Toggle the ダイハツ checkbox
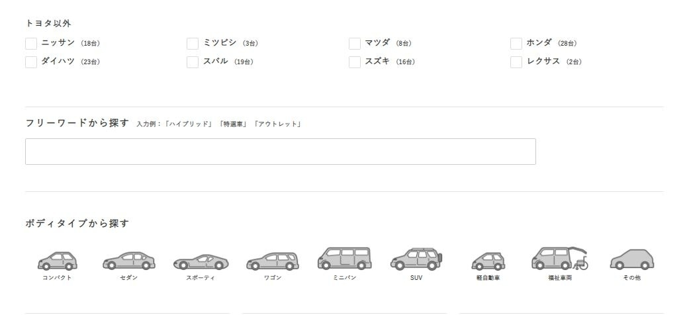 click(x=31, y=62)
